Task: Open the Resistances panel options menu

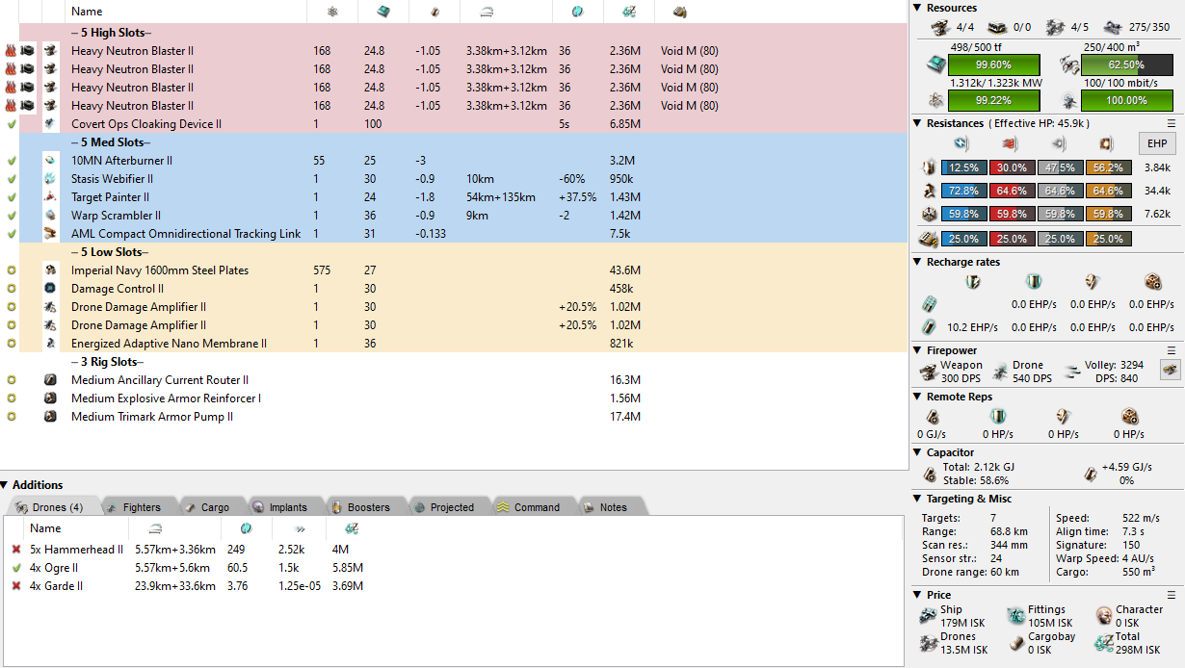Action: (x=1172, y=123)
